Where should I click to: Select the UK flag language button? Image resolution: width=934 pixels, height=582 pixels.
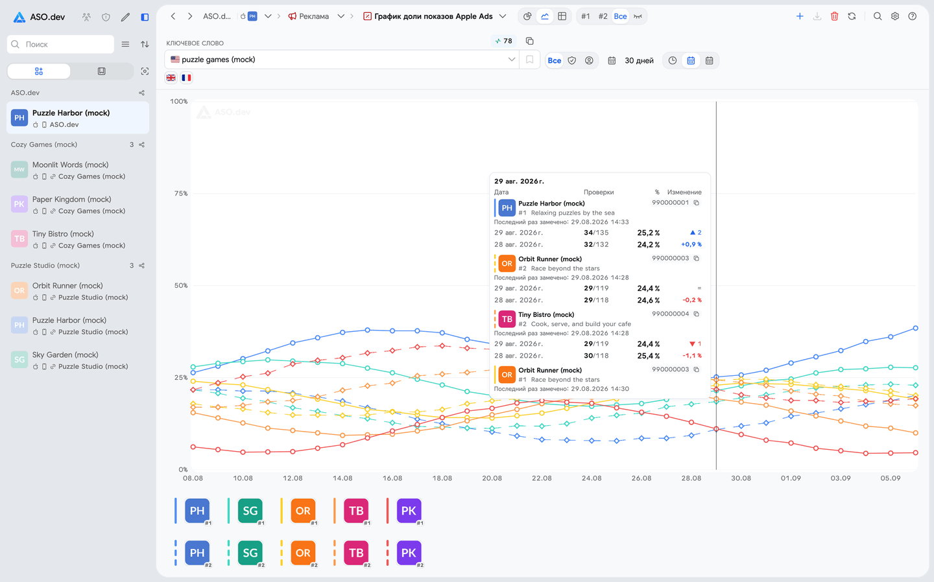[x=171, y=78]
